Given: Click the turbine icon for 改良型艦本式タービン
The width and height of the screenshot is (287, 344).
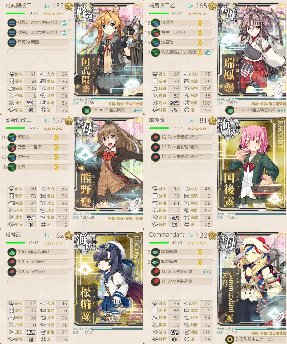Looking at the screenshot, I should (x=230, y=339).
